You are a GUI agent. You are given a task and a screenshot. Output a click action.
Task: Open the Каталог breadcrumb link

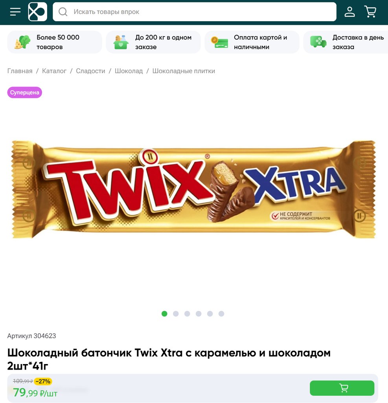coord(54,71)
